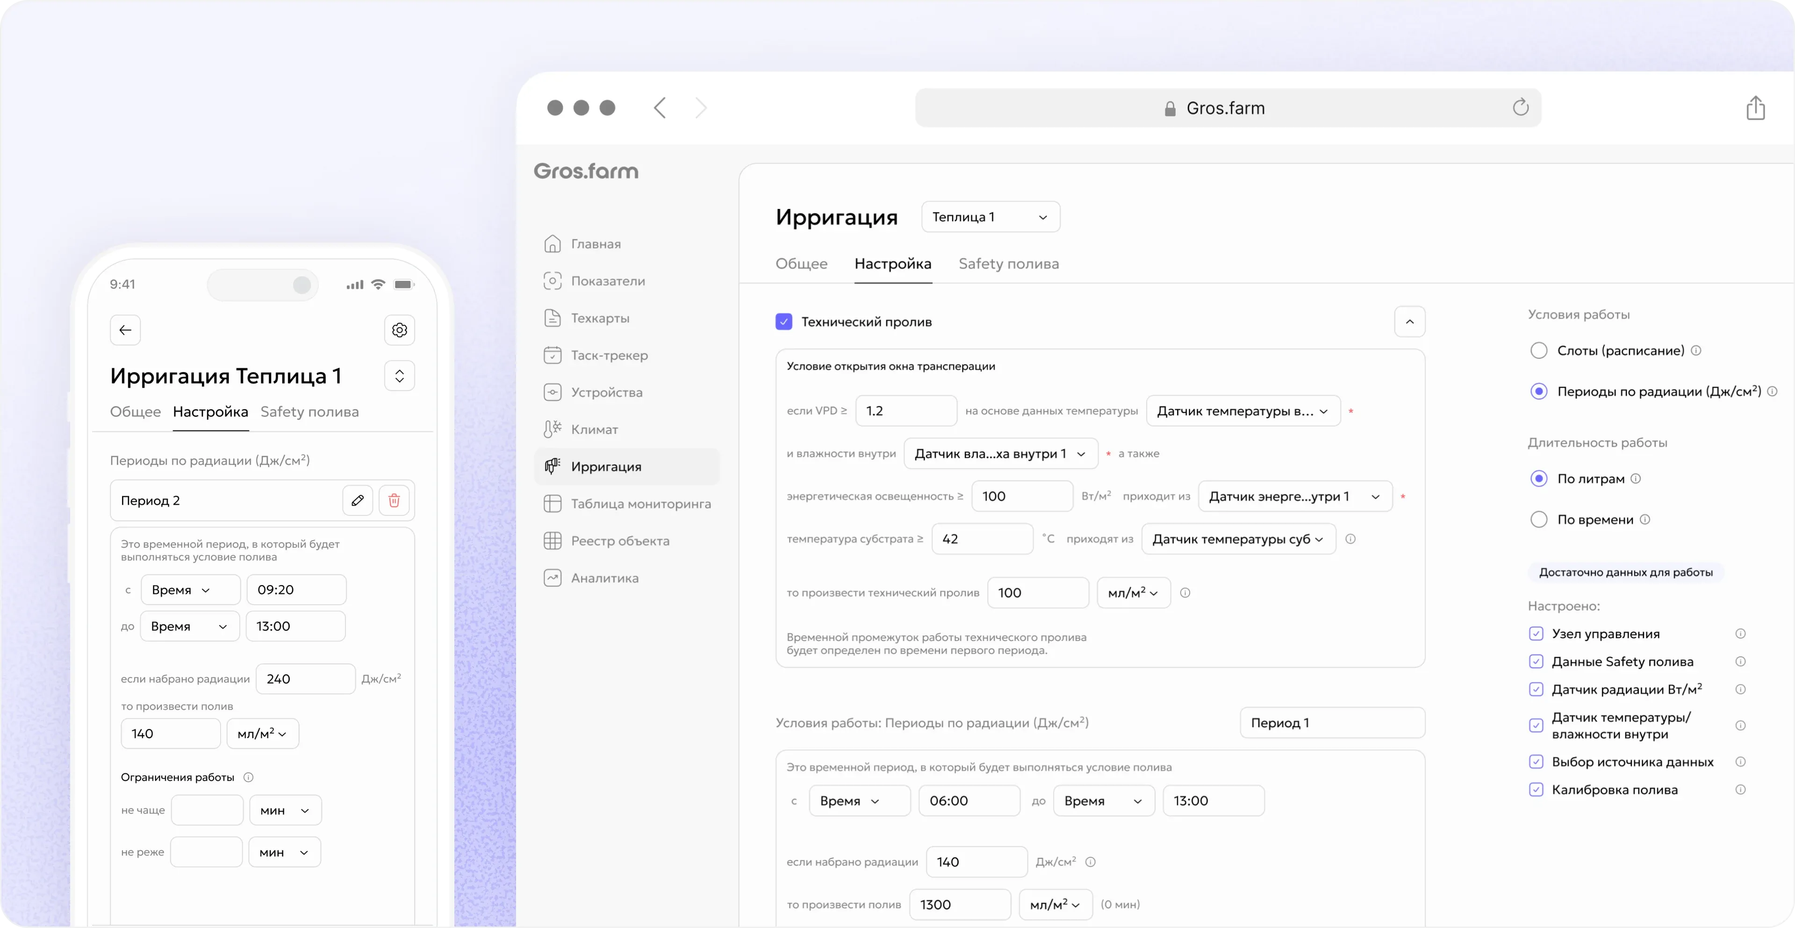Viewport: 1795px width, 928px height.
Task: Open the мин dropdown for не чаще
Action: [285, 811]
